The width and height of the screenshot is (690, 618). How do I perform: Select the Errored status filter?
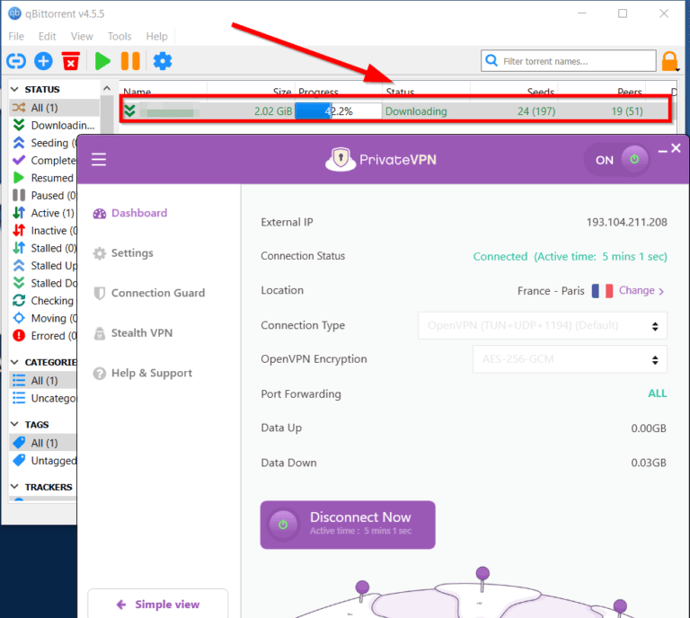tap(43, 336)
